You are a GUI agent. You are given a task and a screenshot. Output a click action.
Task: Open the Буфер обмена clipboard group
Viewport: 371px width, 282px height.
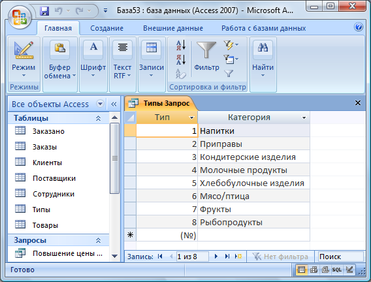tap(60, 64)
